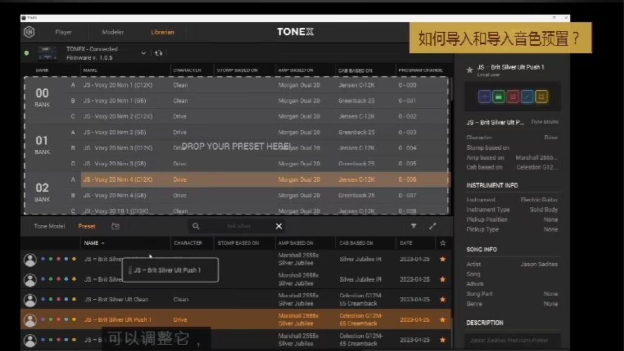Switch to the Modeler tab
Screen dimensions: 624x351
(113, 32)
